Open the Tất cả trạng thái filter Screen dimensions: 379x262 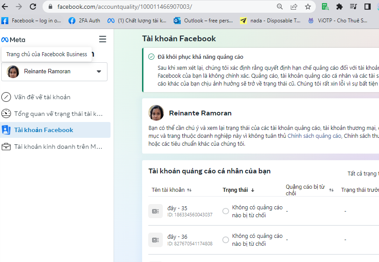point(363,173)
